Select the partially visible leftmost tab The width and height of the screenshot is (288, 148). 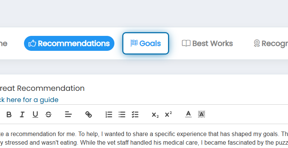(4, 43)
